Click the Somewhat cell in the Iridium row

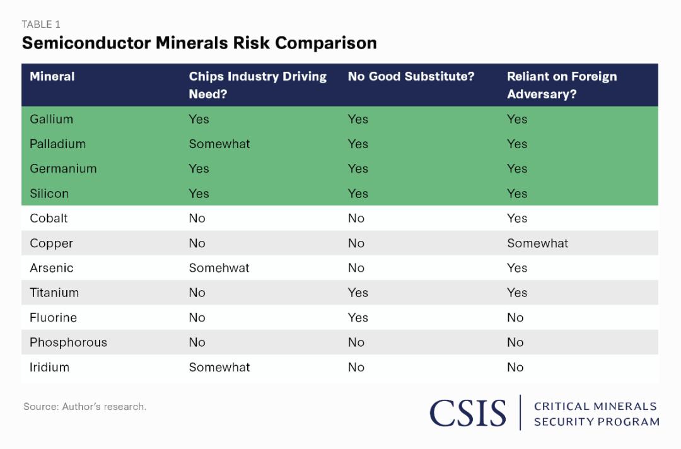(219, 367)
